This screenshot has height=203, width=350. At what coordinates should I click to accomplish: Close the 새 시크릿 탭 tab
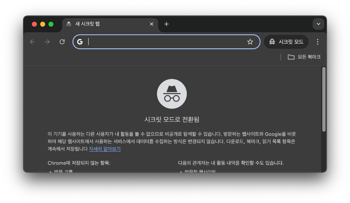[151, 24]
